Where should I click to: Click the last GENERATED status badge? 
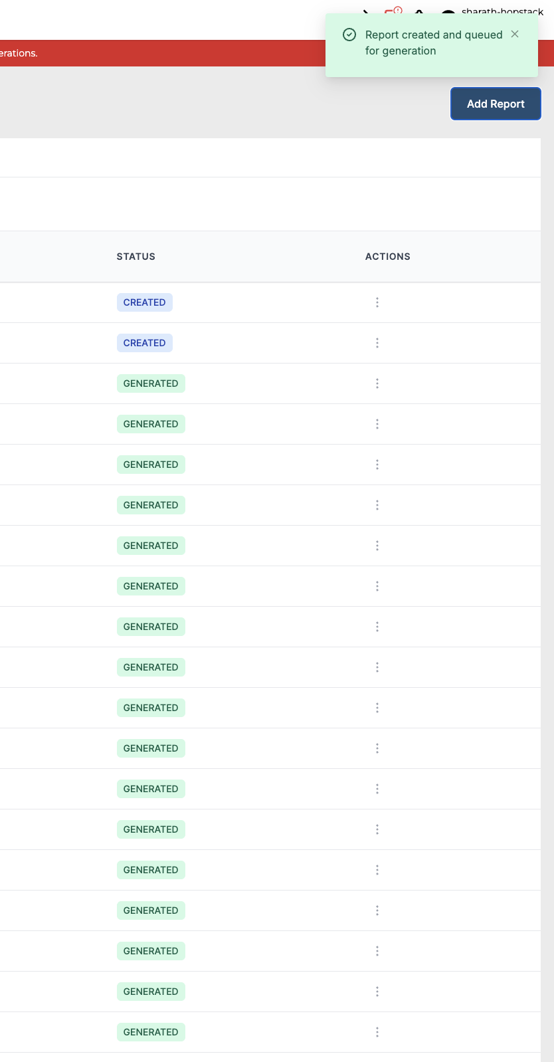point(151,1032)
